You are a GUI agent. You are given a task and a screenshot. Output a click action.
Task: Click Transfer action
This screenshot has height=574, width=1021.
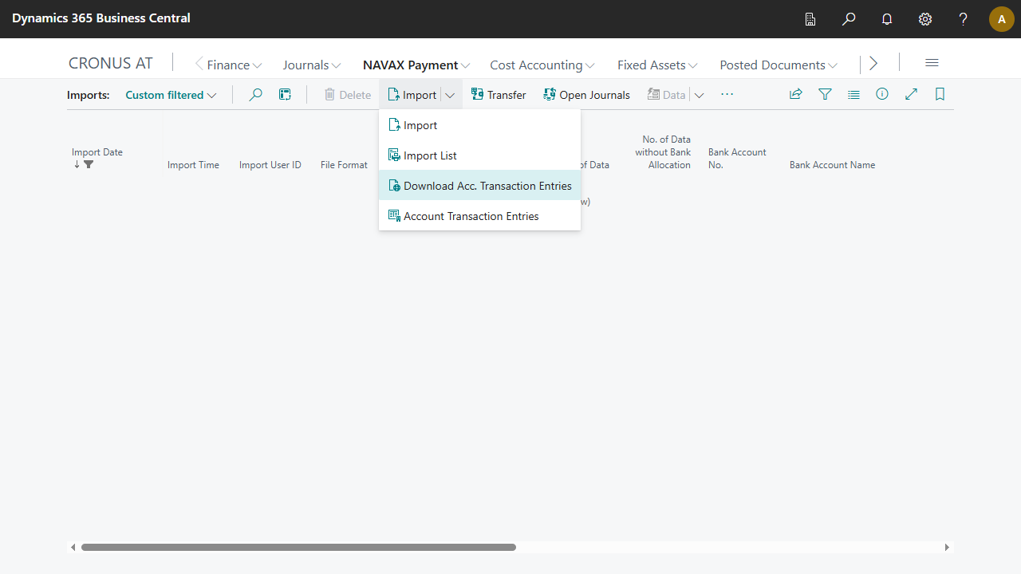pos(499,95)
